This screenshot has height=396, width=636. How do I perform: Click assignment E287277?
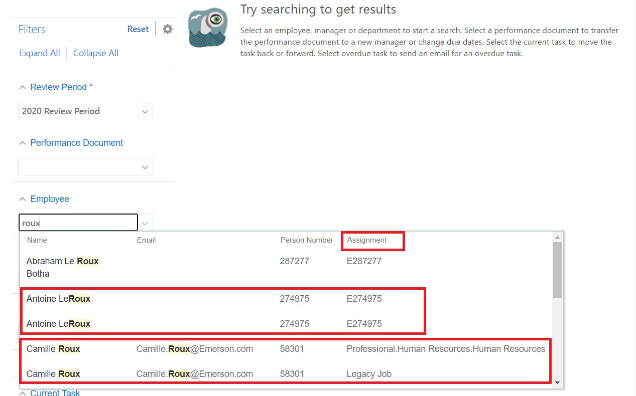pyautogui.click(x=364, y=261)
